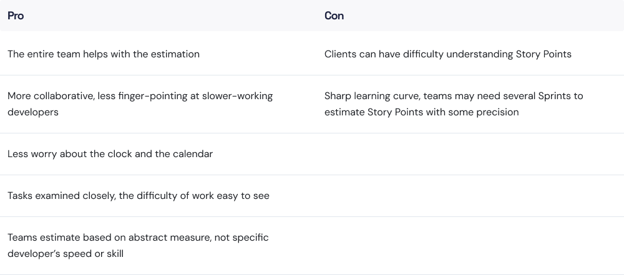Select the "More collaborative, less finger-pointing" line
The height and width of the screenshot is (275, 624).
140,96
